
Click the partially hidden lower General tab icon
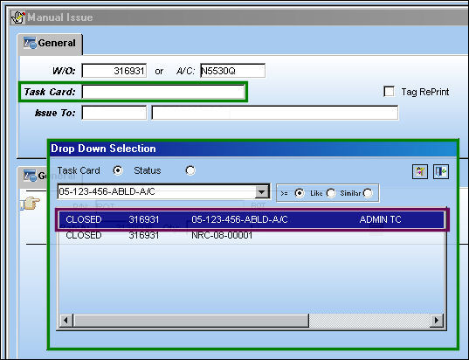(31, 176)
